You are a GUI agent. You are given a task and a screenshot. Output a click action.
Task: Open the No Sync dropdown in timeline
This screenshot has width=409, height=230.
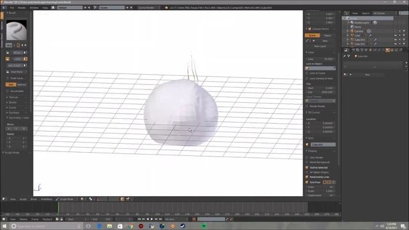tap(176, 219)
